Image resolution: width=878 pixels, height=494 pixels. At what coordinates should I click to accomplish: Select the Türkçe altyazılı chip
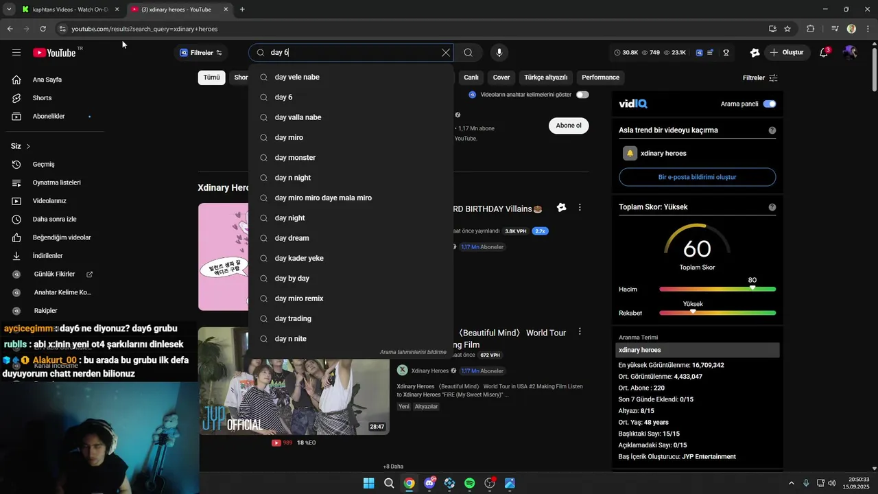pos(546,78)
